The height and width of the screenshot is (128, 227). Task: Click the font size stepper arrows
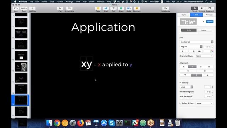212,47
